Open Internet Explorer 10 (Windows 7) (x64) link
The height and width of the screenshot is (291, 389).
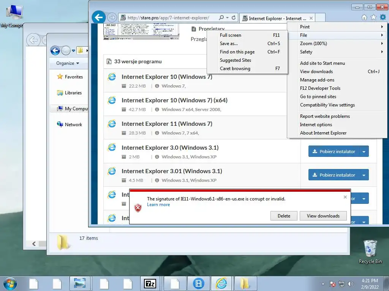[174, 100]
